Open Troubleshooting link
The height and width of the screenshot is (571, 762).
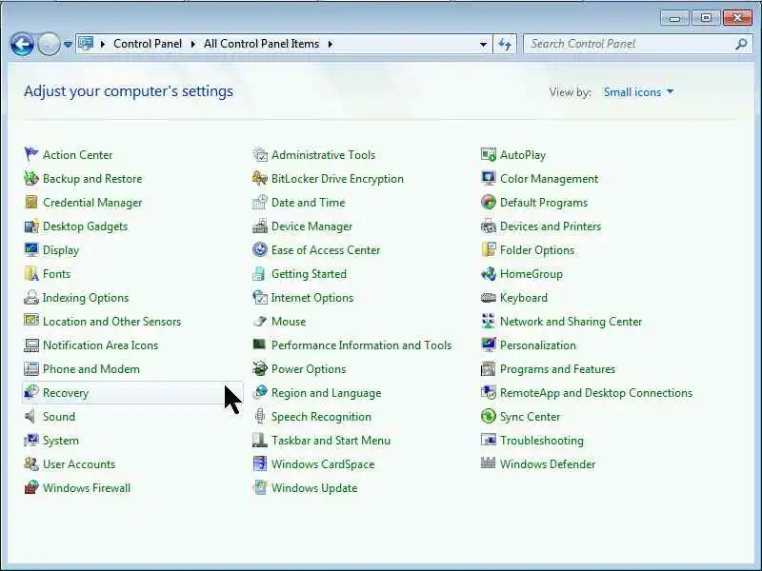[x=542, y=440]
